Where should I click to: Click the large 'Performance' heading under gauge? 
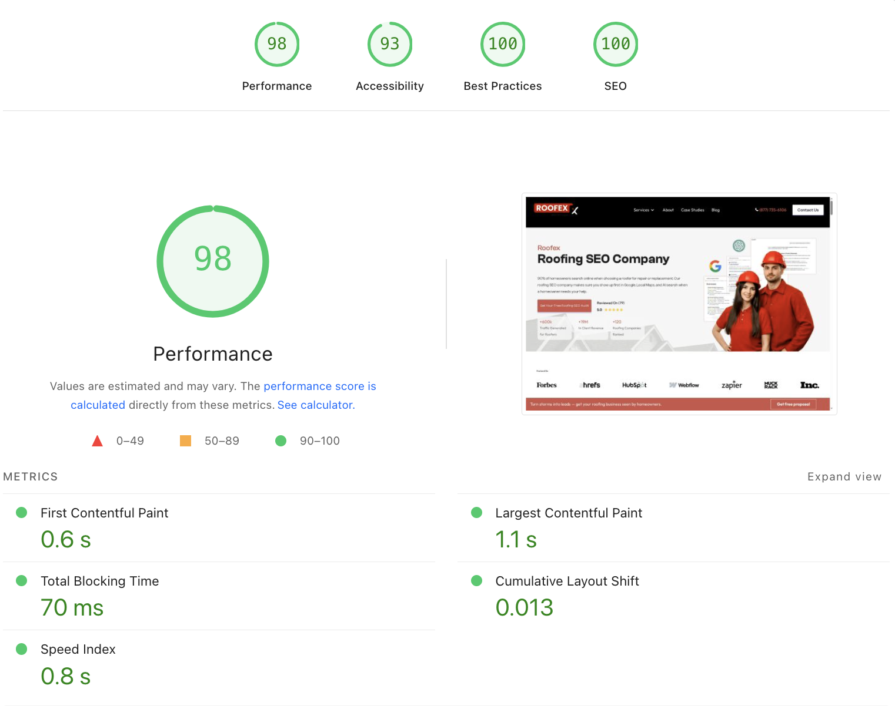(213, 354)
